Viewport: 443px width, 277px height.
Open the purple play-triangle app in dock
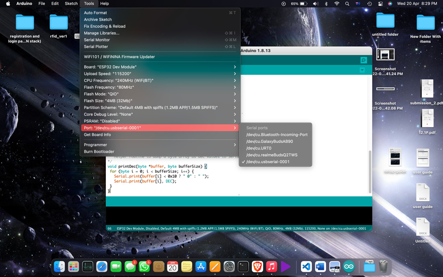(x=285, y=267)
